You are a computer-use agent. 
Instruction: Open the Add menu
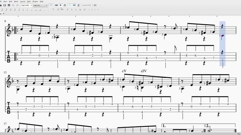11,1
